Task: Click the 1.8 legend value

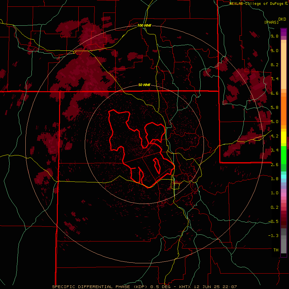Action: click(275, 179)
